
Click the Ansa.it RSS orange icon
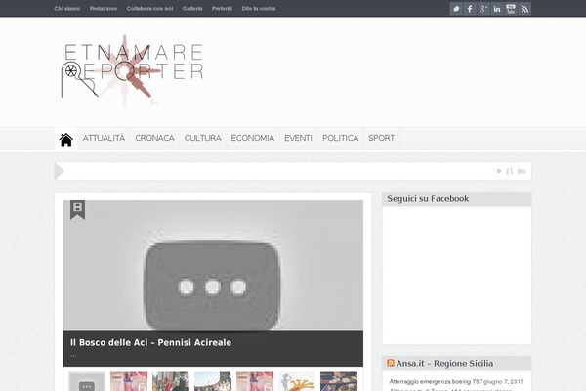391,363
